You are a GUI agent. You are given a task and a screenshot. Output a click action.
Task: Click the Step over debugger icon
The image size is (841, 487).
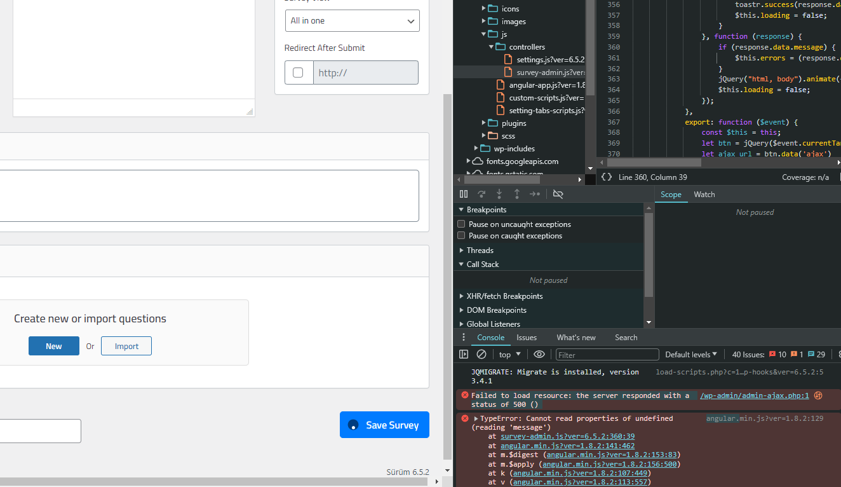pos(481,194)
